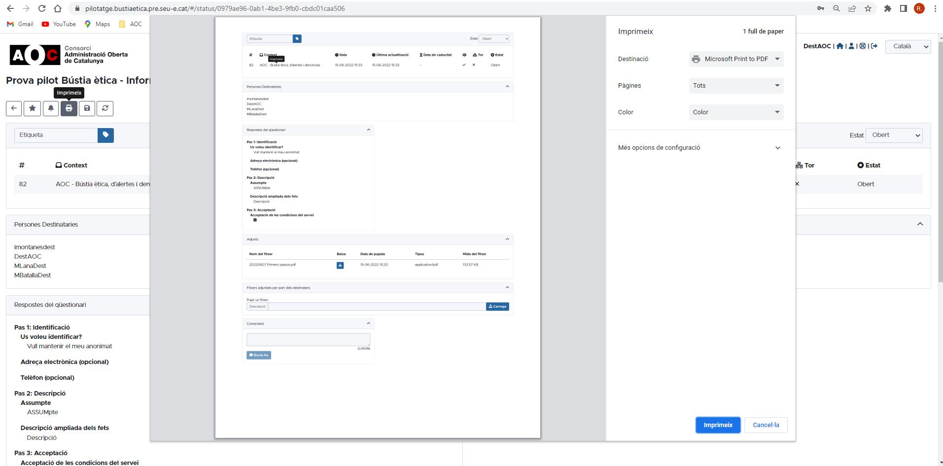
Task: Click Cancel·la in print dialog
Action: (766, 425)
